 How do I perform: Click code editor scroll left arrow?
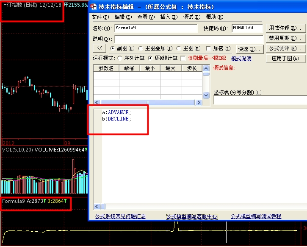click(x=97, y=206)
